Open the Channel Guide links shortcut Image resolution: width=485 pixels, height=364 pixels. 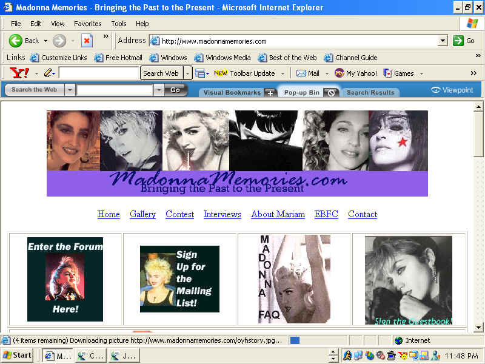(x=351, y=58)
